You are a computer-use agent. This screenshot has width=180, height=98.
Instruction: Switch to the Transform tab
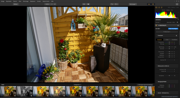pyautogui.click(x=174, y=40)
